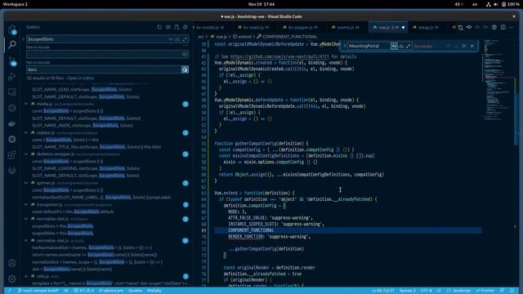Screen dimensions: 523x294
Task: Open the system volume indicator in top bar
Action: click(496, 4)
